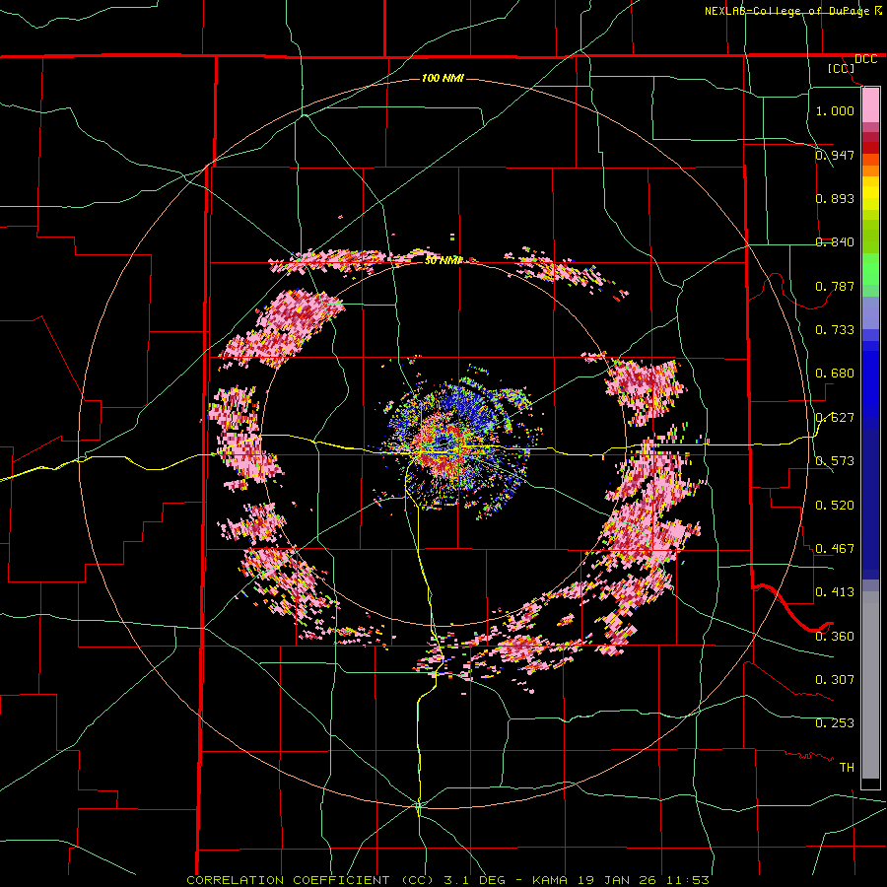This screenshot has width=887, height=887.
Task: Click the CORRELATION COEFFICIENT (CC) caption text
Action: [x=310, y=880]
